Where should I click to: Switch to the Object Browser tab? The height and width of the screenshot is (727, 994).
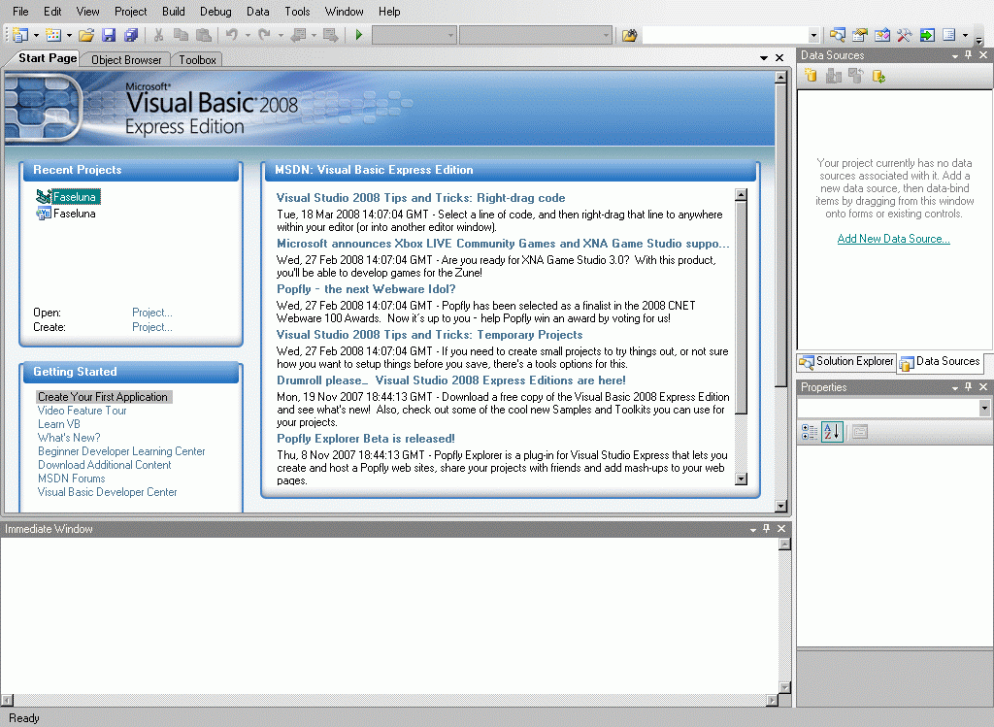pos(126,60)
